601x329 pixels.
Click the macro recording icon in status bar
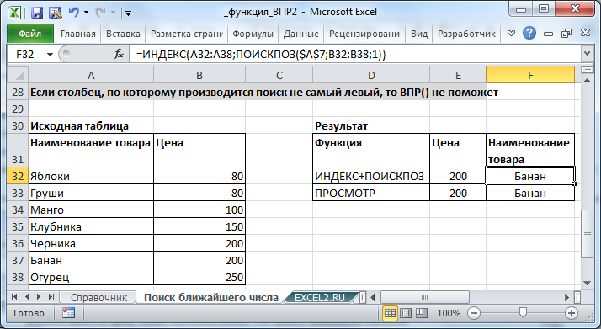(69, 313)
